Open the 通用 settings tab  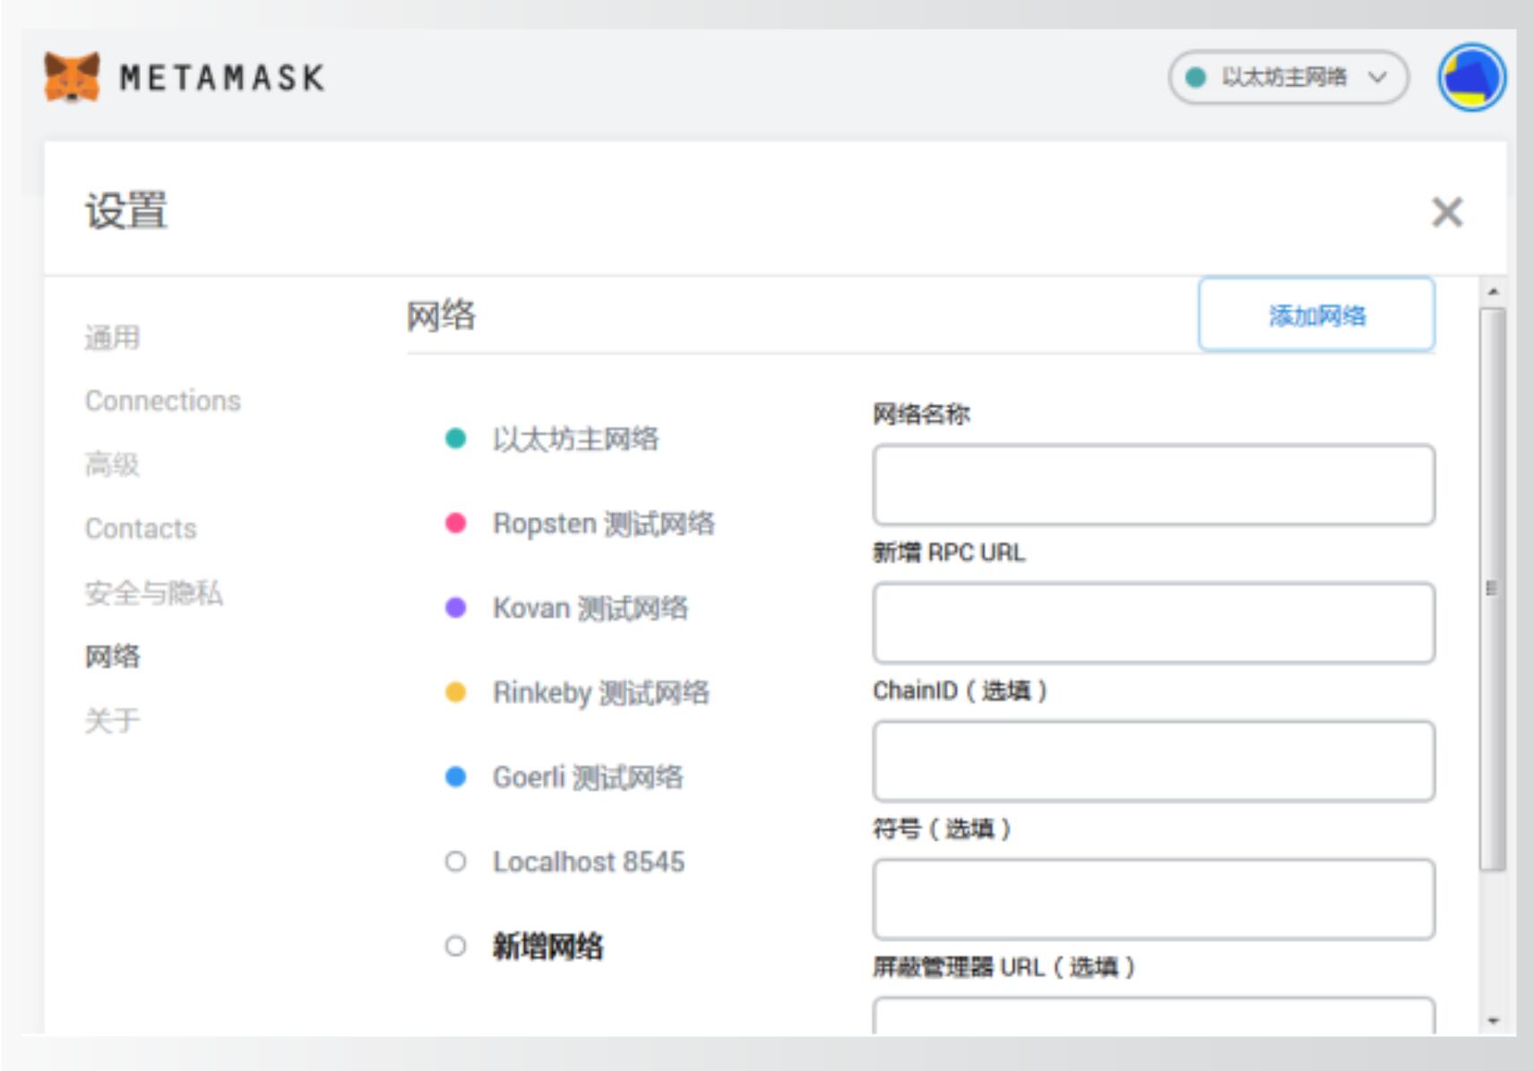(x=113, y=338)
